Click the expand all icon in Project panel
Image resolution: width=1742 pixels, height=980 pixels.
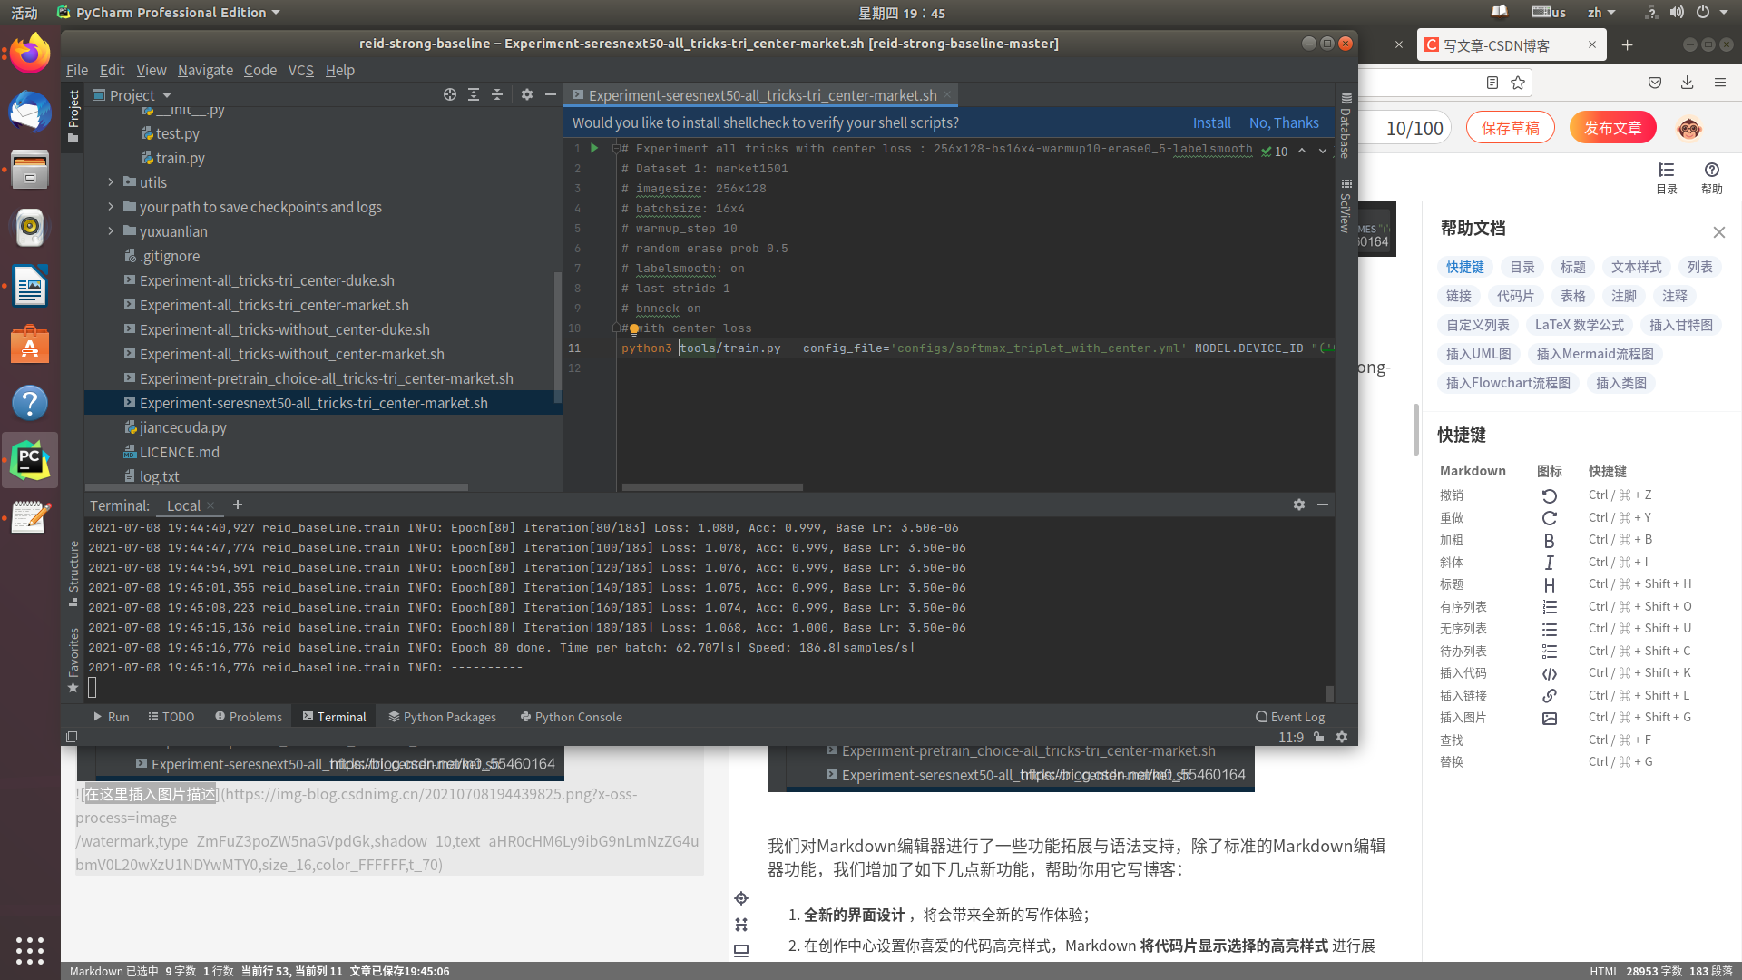pyautogui.click(x=473, y=94)
